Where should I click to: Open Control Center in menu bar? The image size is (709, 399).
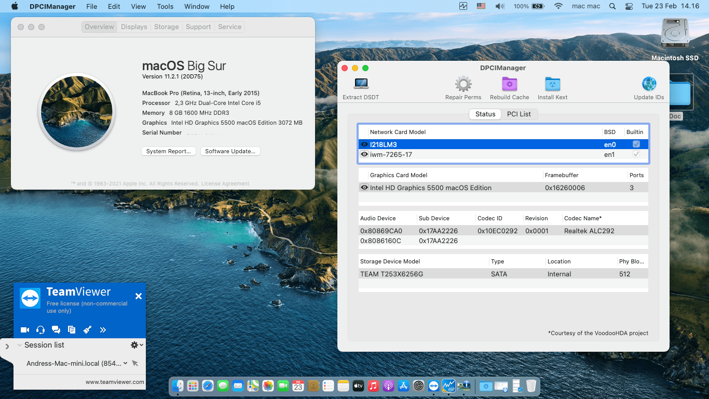click(629, 6)
